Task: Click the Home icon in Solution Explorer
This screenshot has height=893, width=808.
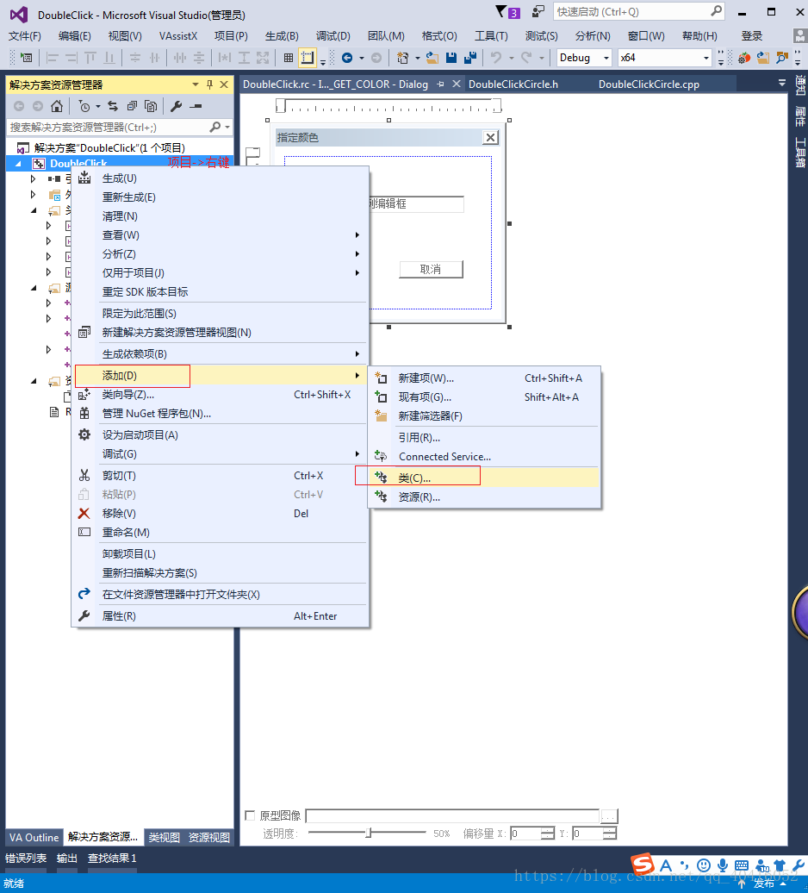Action: 57,106
